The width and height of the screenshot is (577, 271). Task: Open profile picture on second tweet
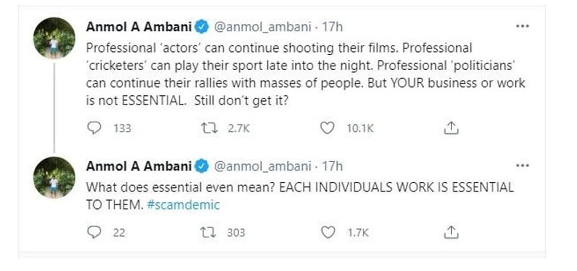pyautogui.click(x=54, y=178)
